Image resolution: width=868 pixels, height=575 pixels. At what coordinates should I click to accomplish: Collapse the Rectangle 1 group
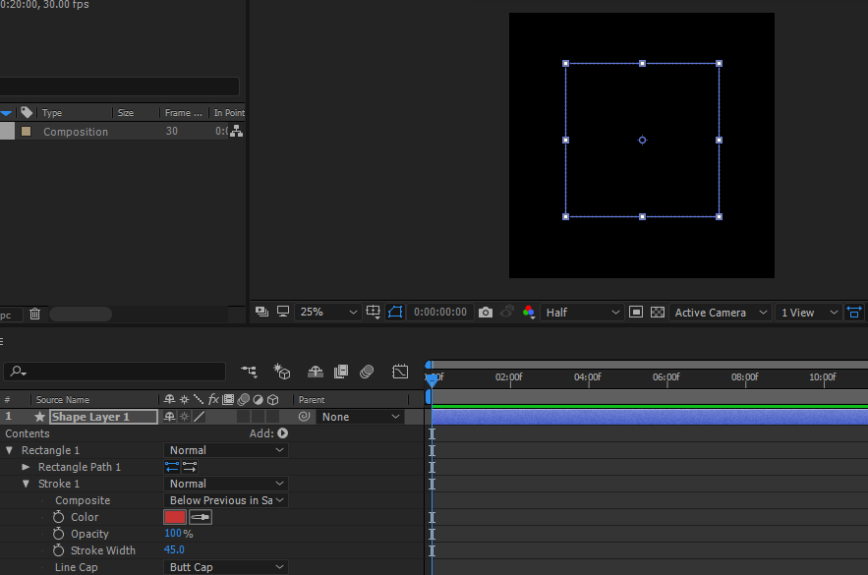pos(10,450)
